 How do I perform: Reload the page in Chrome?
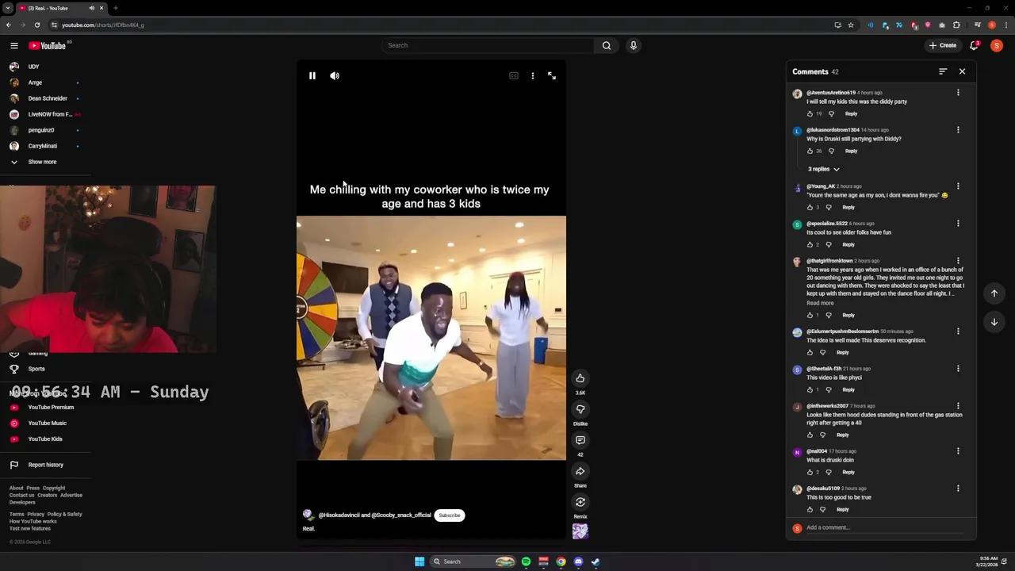pos(36,25)
